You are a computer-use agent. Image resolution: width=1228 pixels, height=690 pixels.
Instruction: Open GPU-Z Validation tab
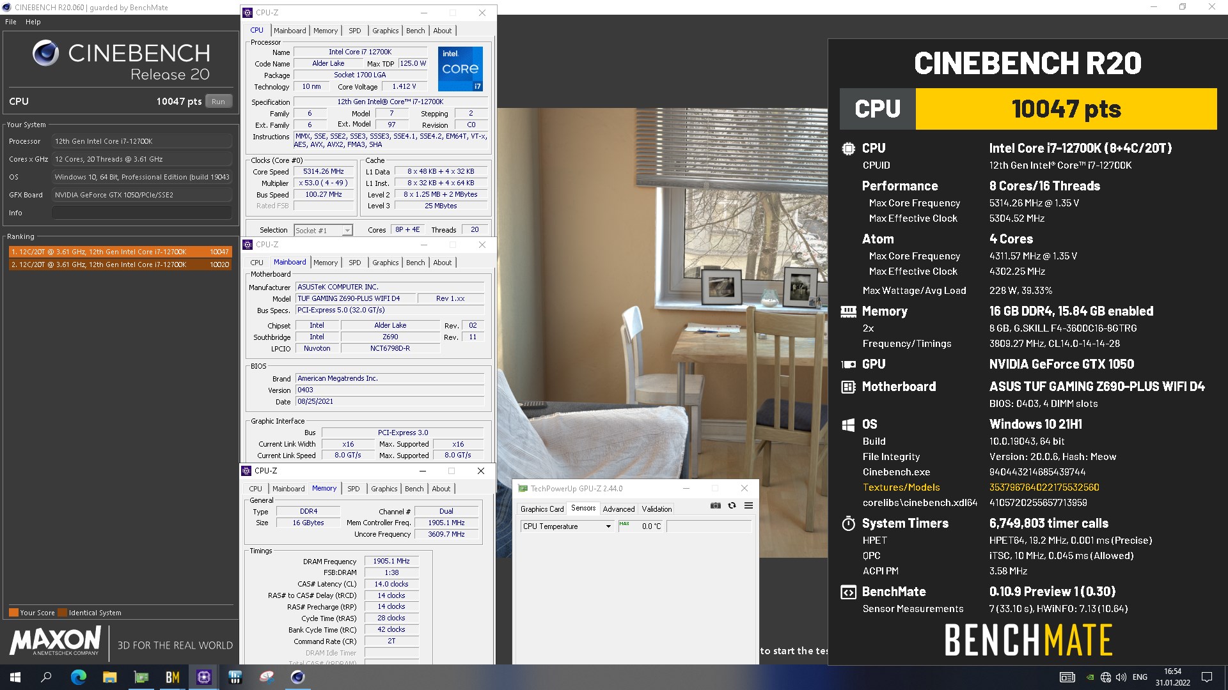(x=657, y=509)
